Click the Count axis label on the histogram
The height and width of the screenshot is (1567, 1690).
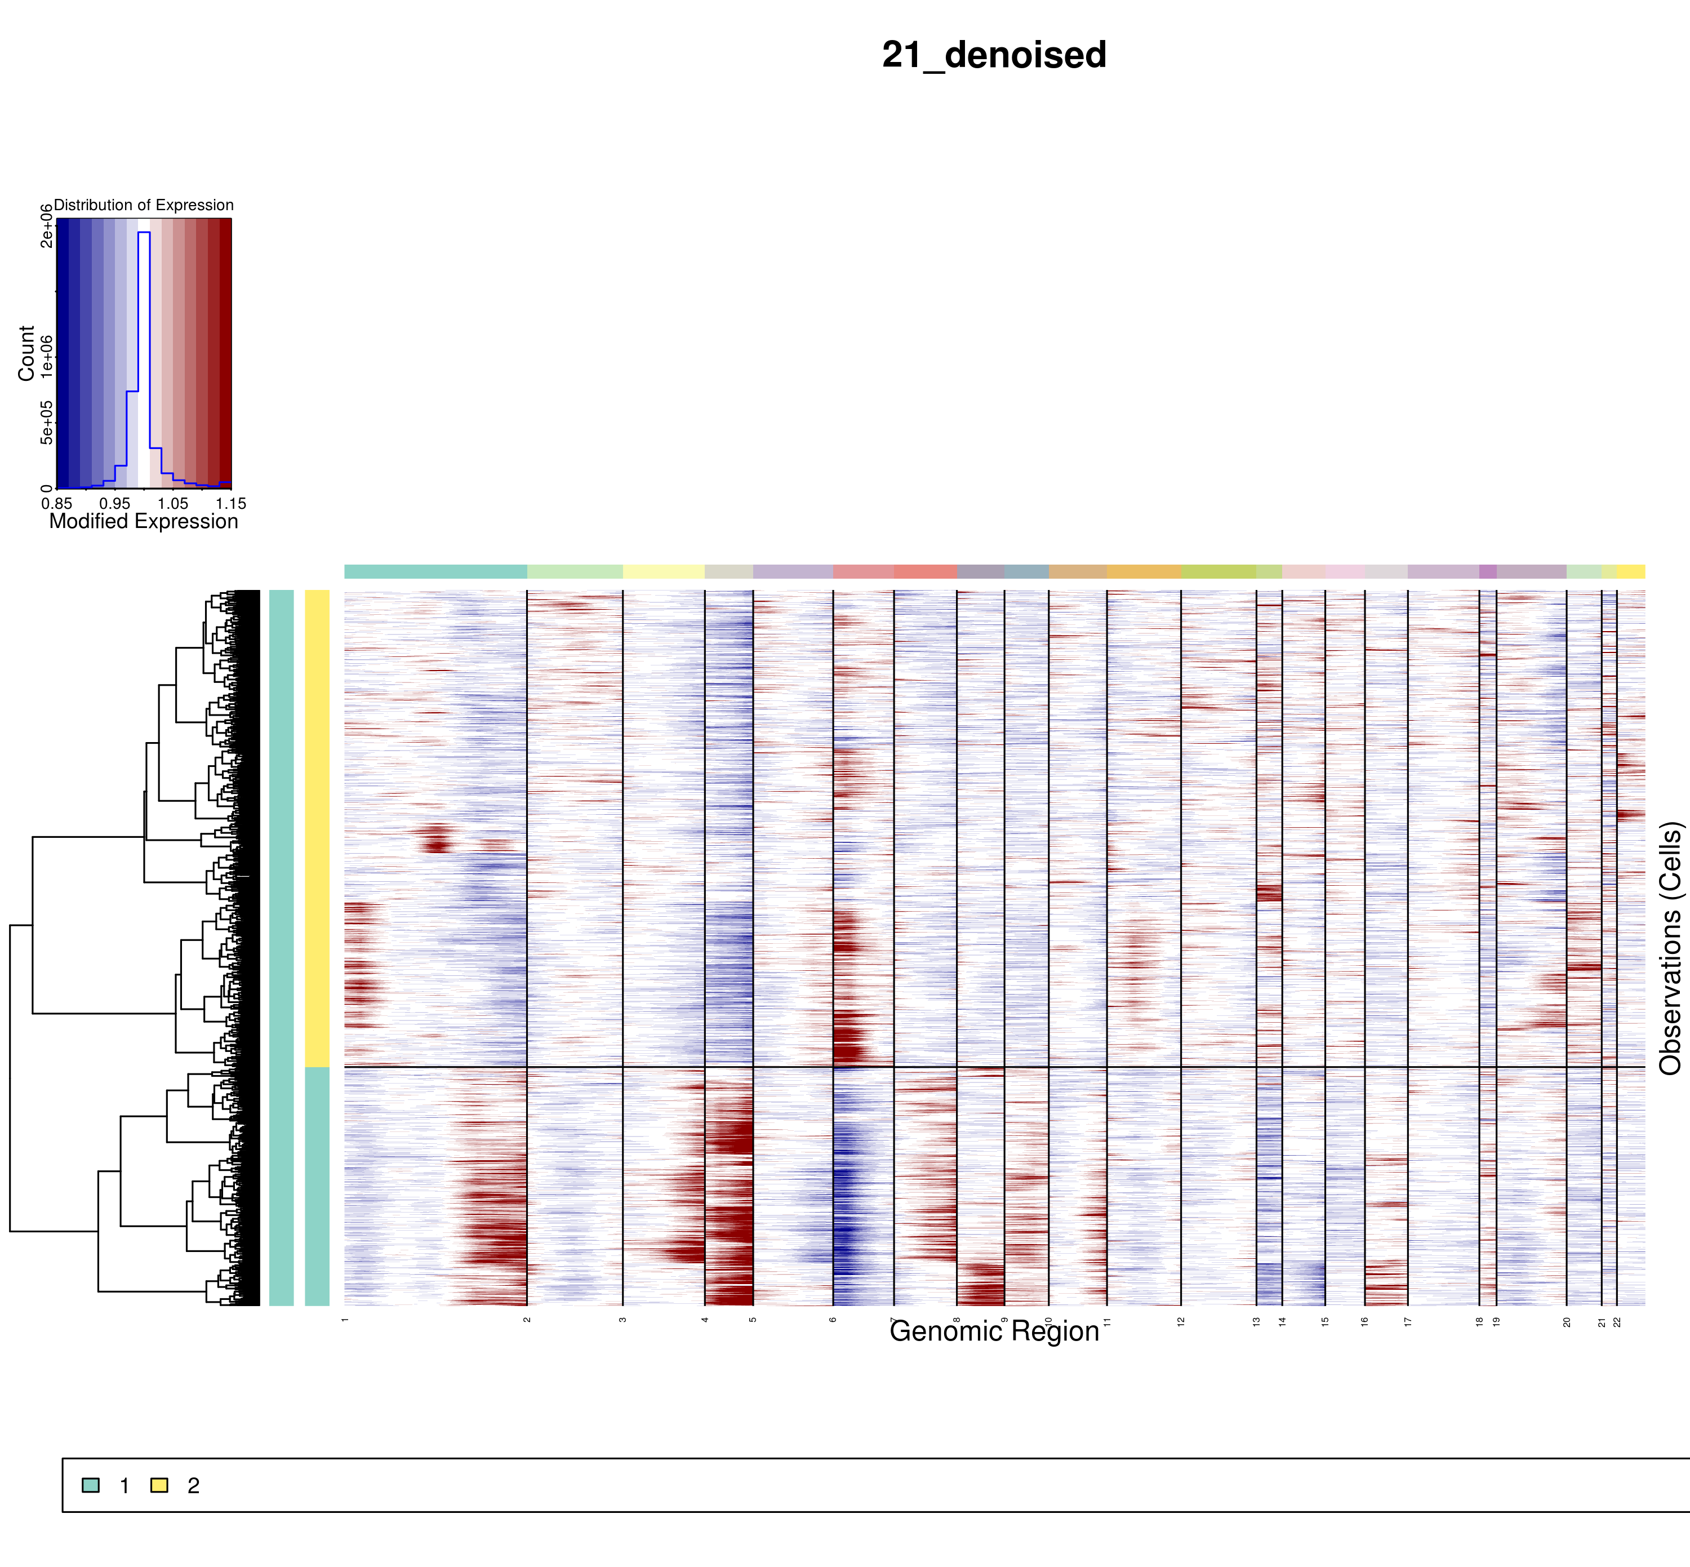(25, 353)
